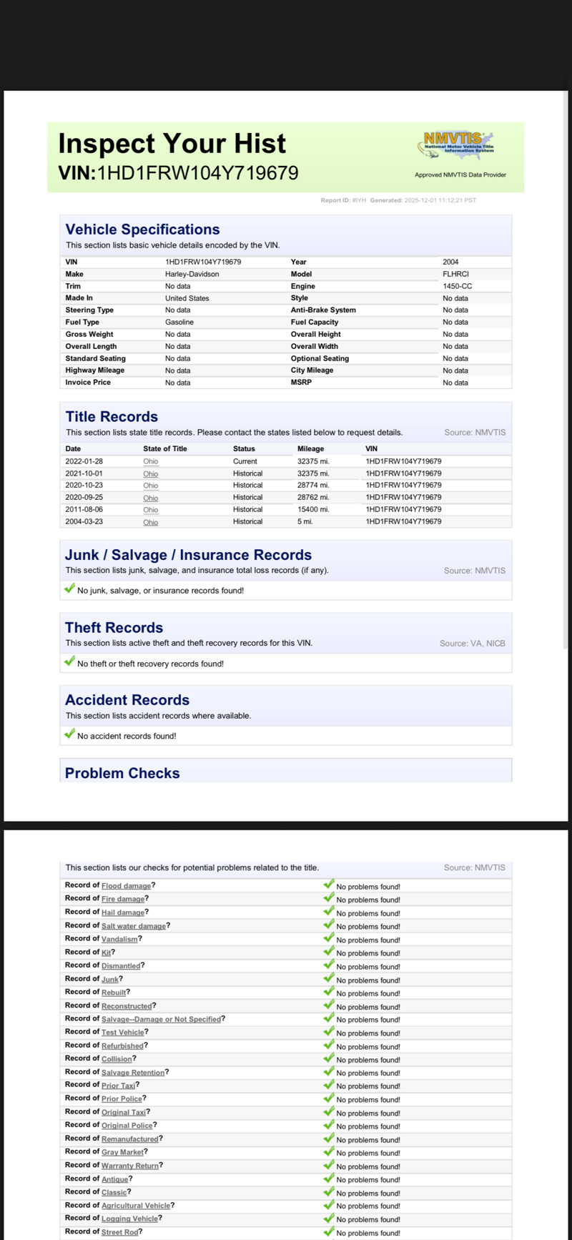Click the vertical scrollbar on right edge
The image size is (572, 1240).
point(566,358)
